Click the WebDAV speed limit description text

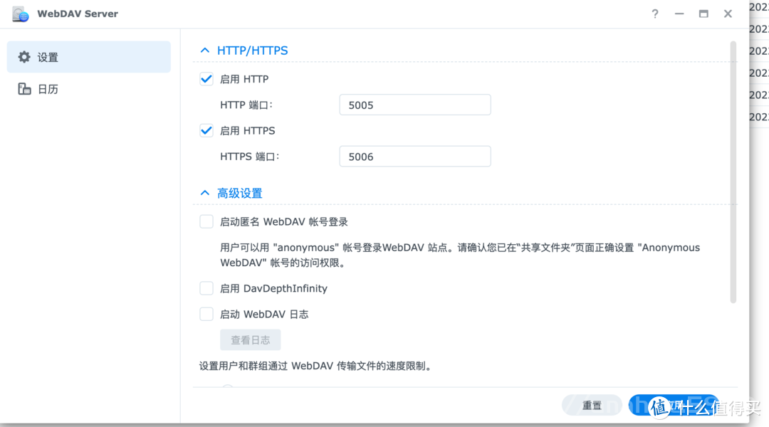click(316, 366)
